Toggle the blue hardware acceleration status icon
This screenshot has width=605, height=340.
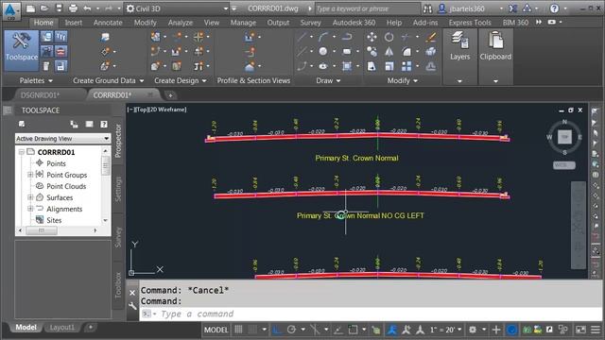click(511, 330)
